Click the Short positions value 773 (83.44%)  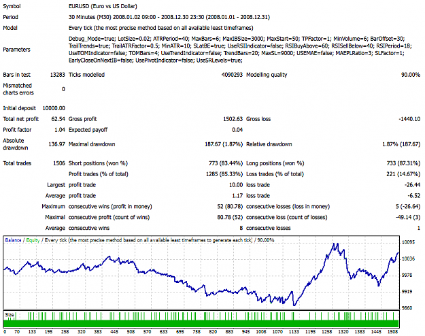226,163
